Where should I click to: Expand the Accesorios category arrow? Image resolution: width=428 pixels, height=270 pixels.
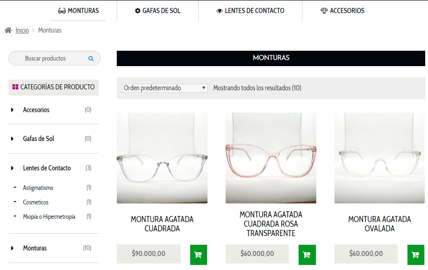pos(12,110)
